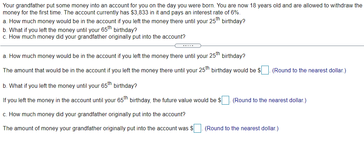Click the 65th birthday future value answer box

[226, 100]
